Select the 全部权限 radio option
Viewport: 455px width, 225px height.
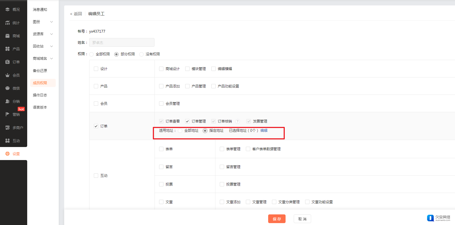tap(92, 54)
